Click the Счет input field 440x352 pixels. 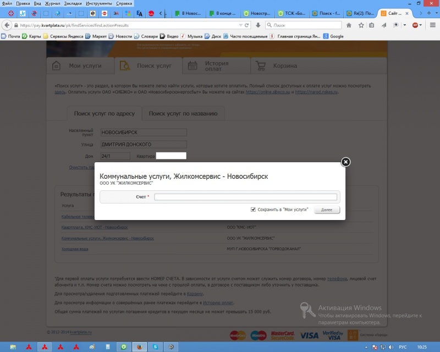245,197
